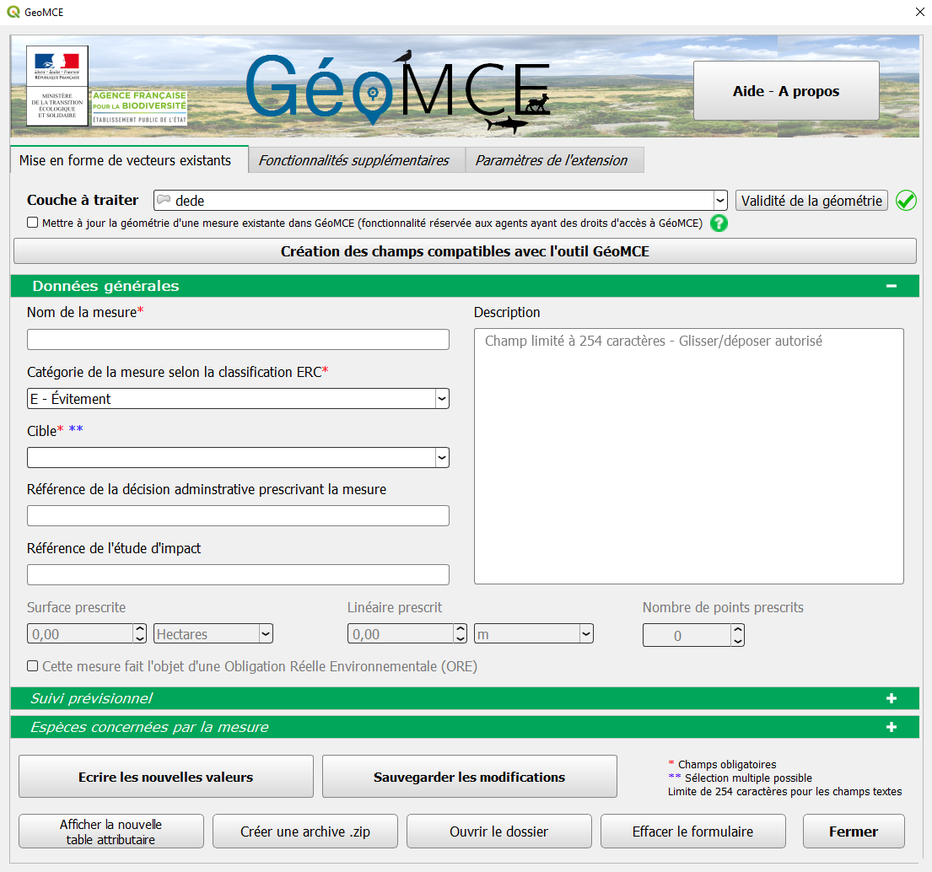The image size is (932, 872).
Task: Close the GeoMCE window
Action: [x=919, y=12]
